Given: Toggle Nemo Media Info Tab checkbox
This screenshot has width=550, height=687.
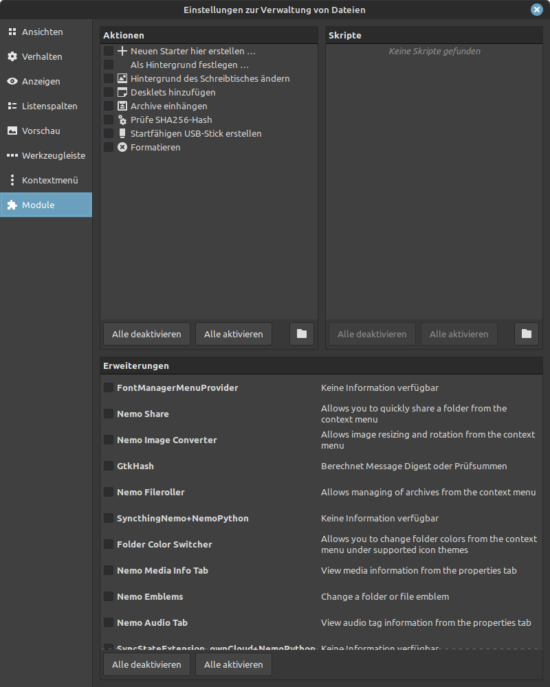Looking at the screenshot, I should 109,570.
